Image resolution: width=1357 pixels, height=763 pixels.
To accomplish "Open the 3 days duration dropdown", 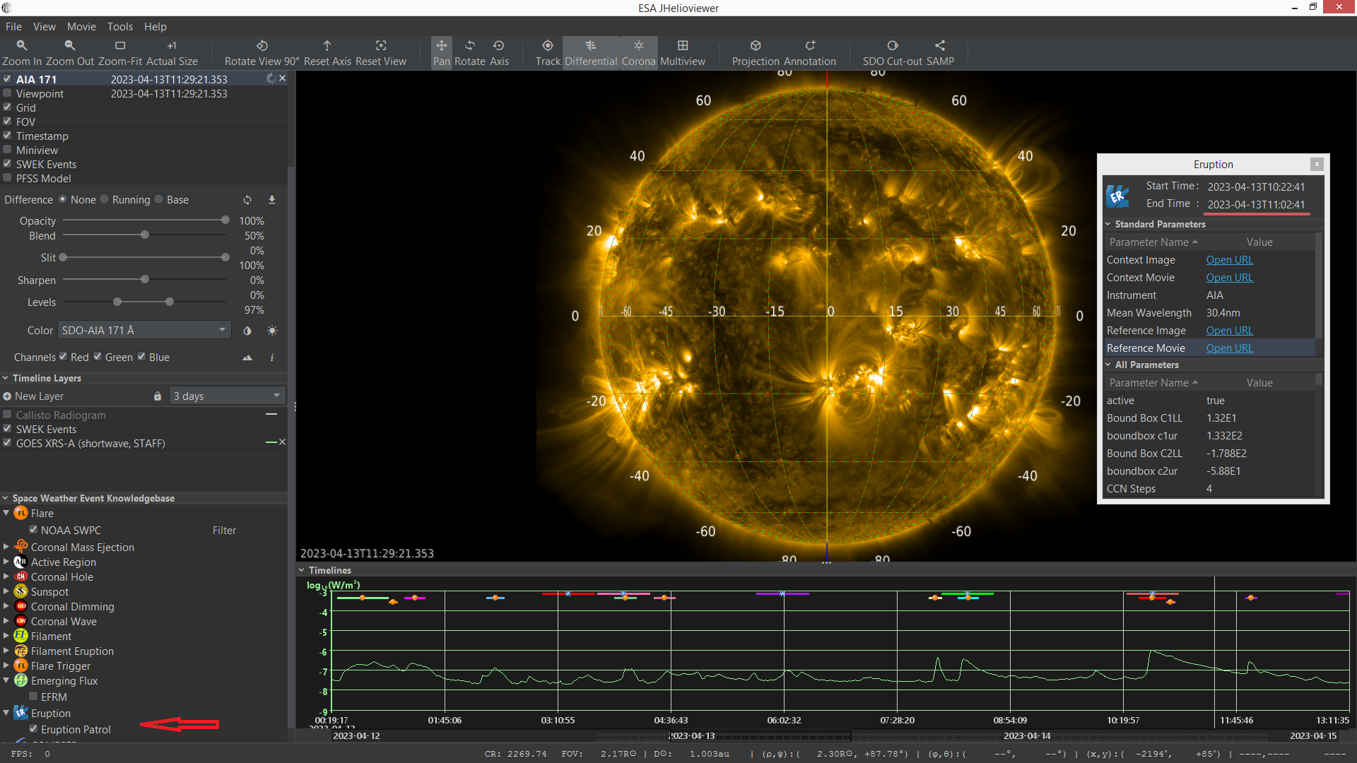I will 227,396.
